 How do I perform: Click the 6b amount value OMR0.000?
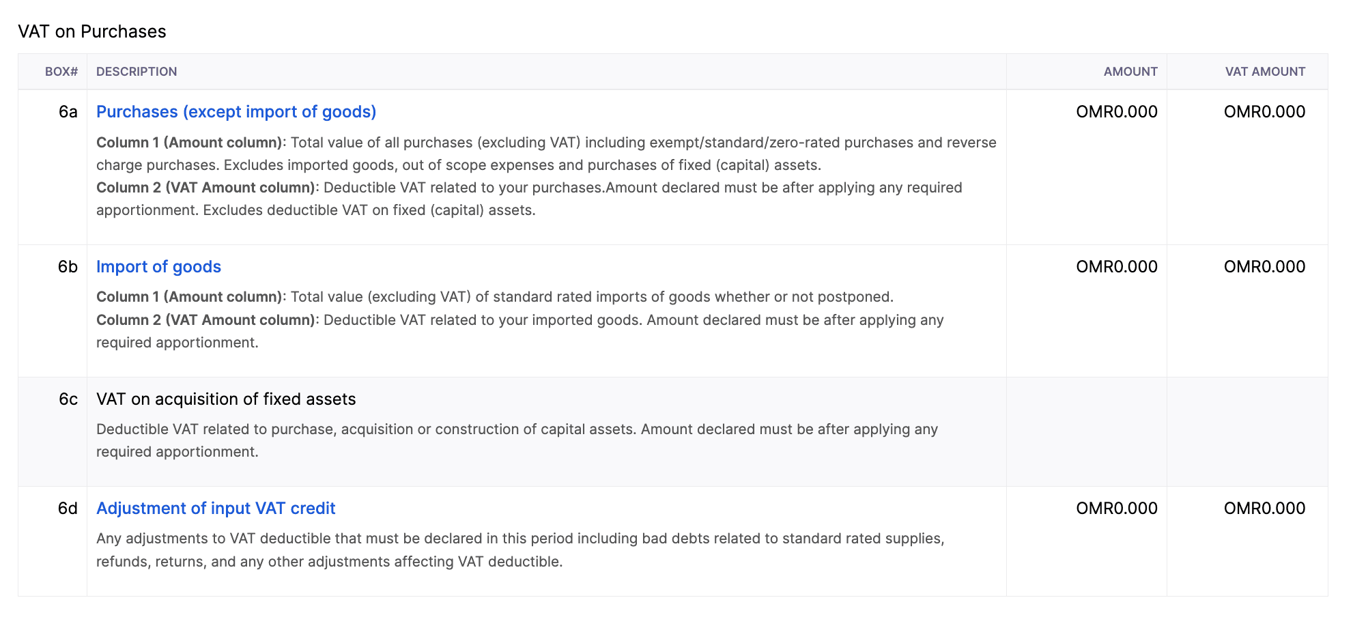click(1117, 267)
